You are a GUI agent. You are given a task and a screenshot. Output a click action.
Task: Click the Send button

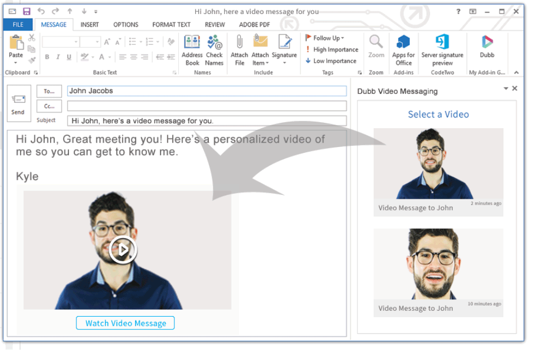coord(19,103)
